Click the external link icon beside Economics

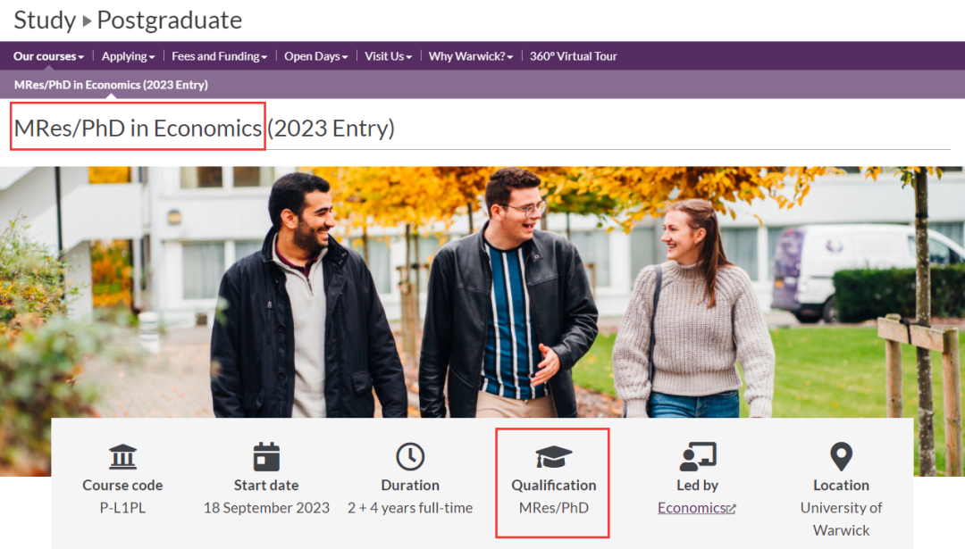click(731, 509)
